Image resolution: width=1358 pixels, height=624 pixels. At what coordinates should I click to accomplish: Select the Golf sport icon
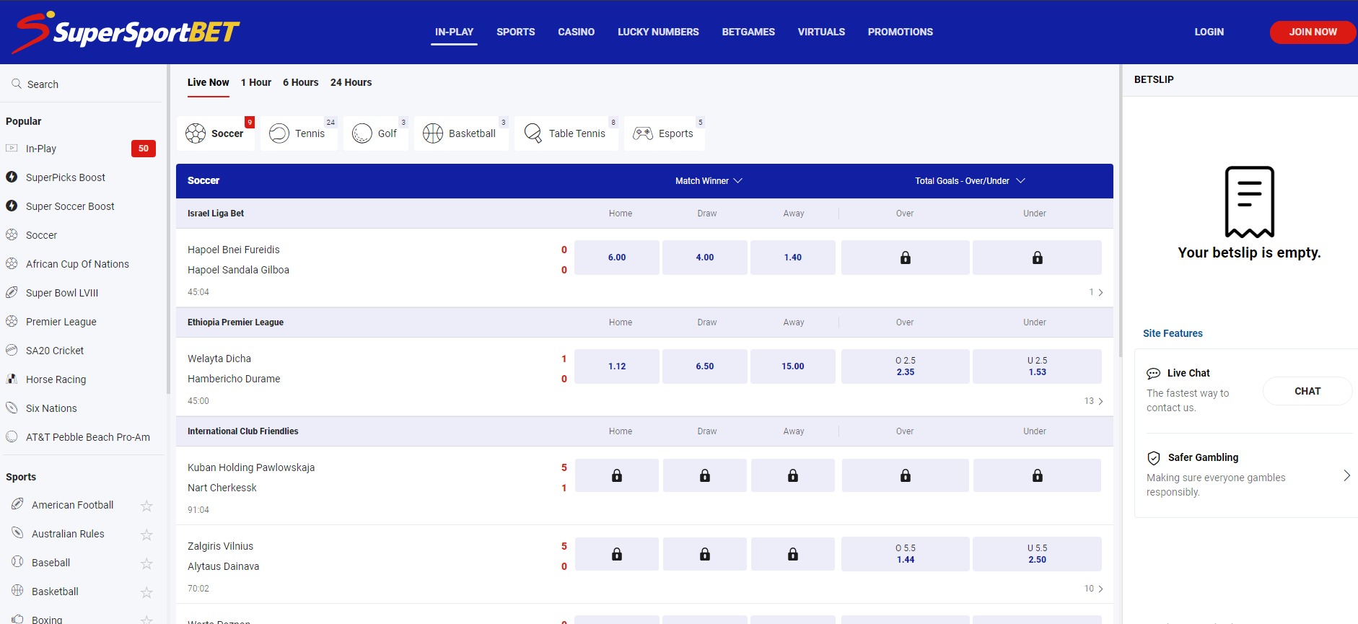(362, 133)
